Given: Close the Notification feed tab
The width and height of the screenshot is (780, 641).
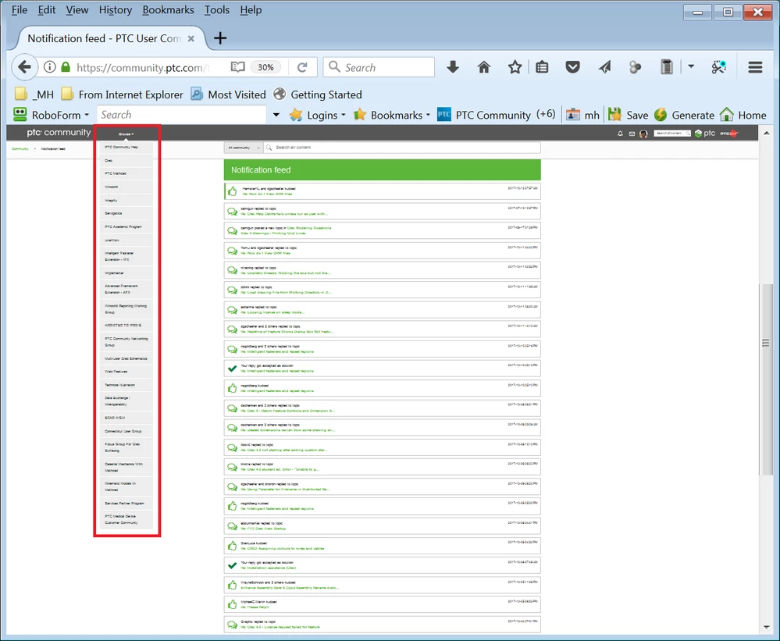Looking at the screenshot, I should pyautogui.click(x=191, y=38).
